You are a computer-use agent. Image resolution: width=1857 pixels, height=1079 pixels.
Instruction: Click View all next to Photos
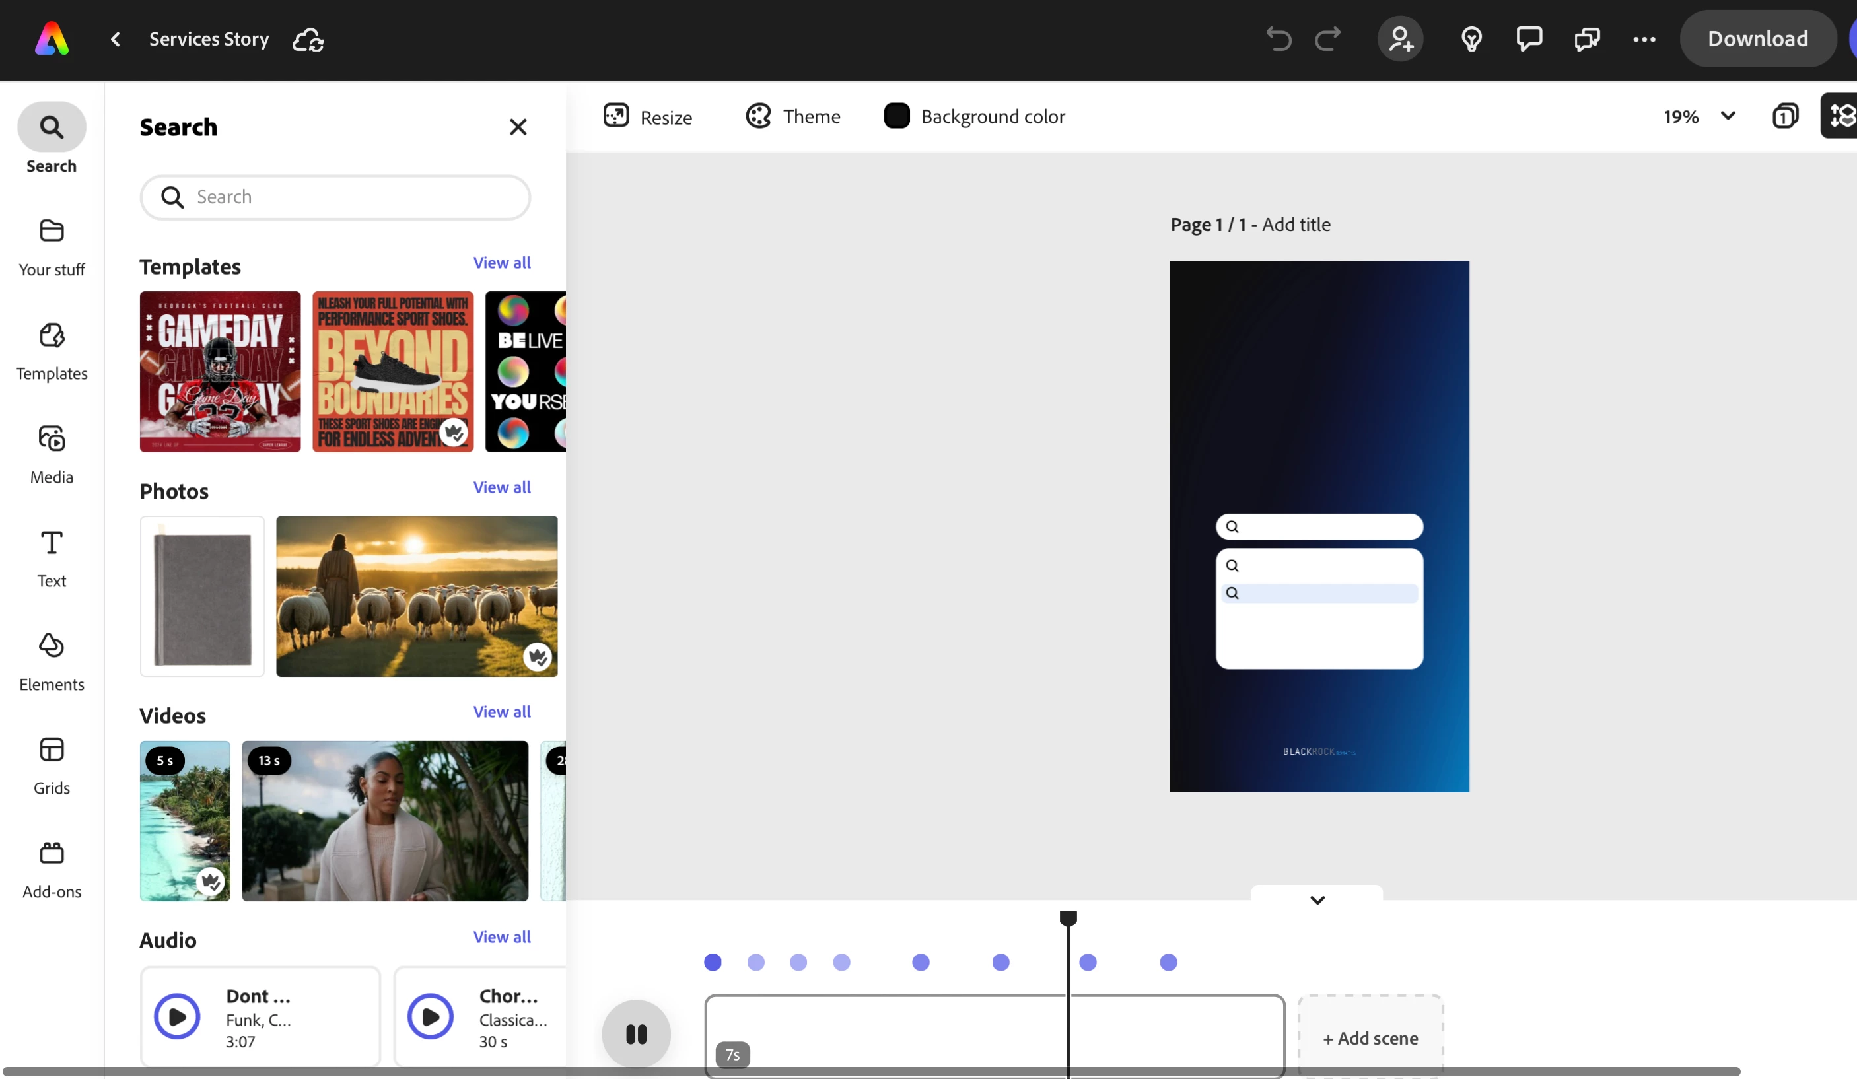501,487
